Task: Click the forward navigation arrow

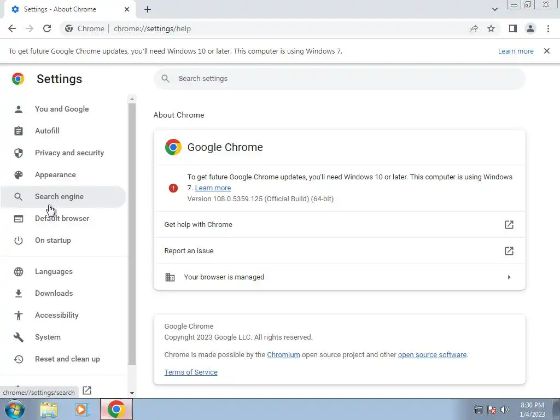Action: coord(30,28)
